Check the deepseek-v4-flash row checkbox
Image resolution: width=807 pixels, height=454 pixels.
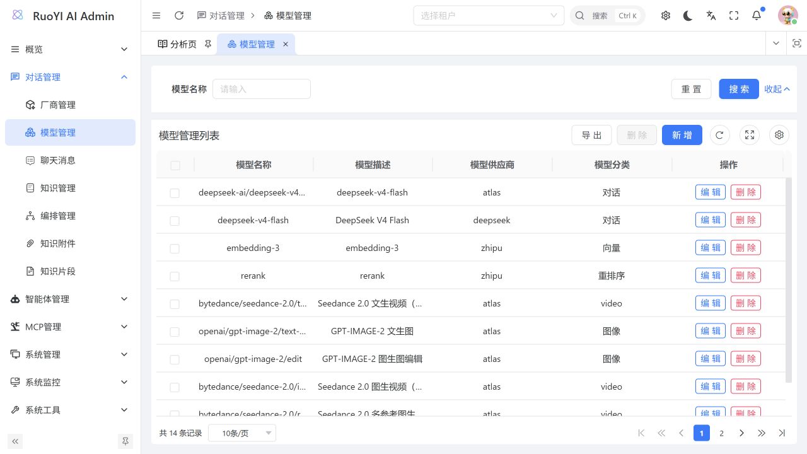pos(175,221)
